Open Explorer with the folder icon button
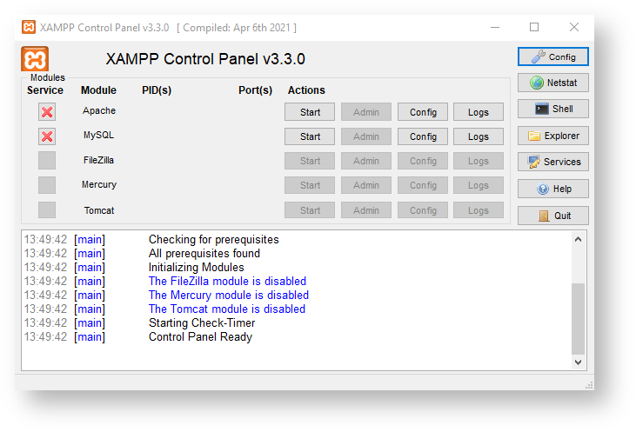The height and width of the screenshot is (432, 636). tap(553, 136)
